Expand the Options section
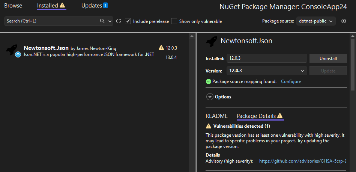The image size is (356, 172). point(210,97)
